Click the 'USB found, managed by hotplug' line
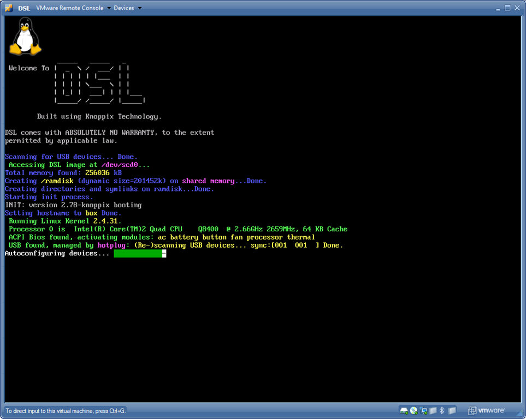 176,246
